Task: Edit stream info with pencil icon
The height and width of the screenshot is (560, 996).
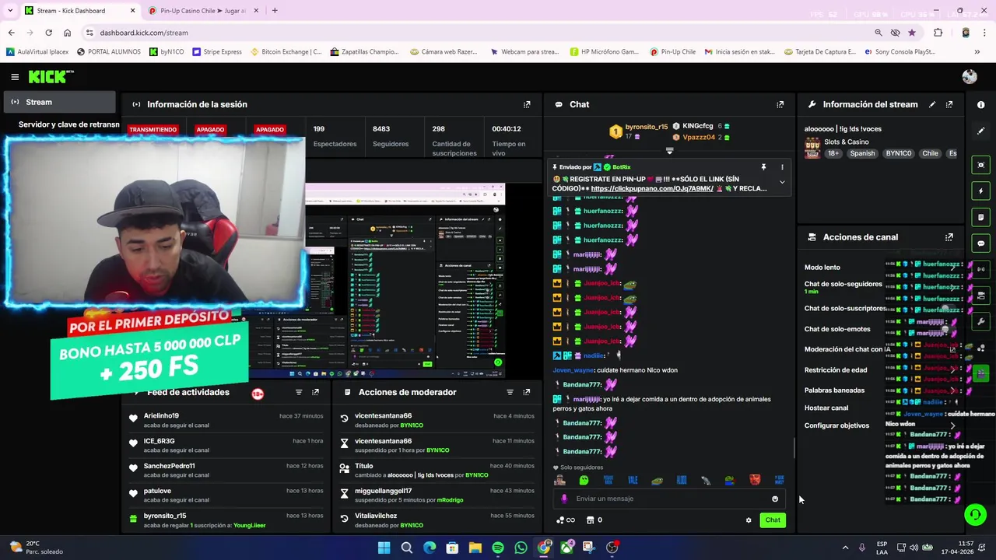Action: (932, 104)
